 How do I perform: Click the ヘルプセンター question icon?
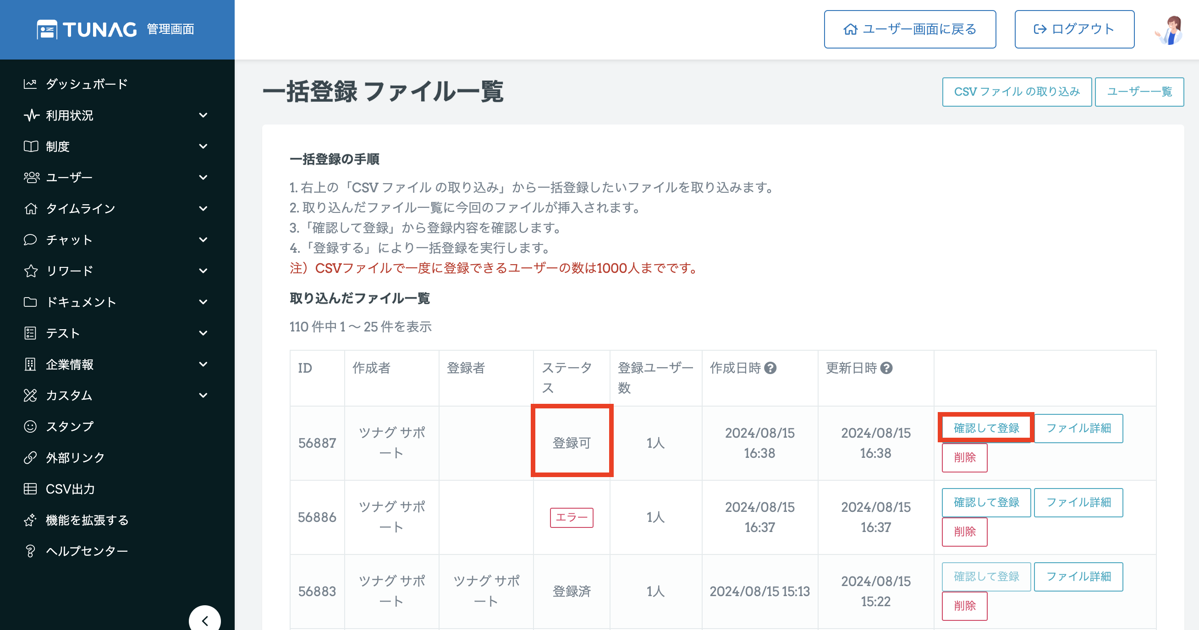pyautogui.click(x=30, y=551)
